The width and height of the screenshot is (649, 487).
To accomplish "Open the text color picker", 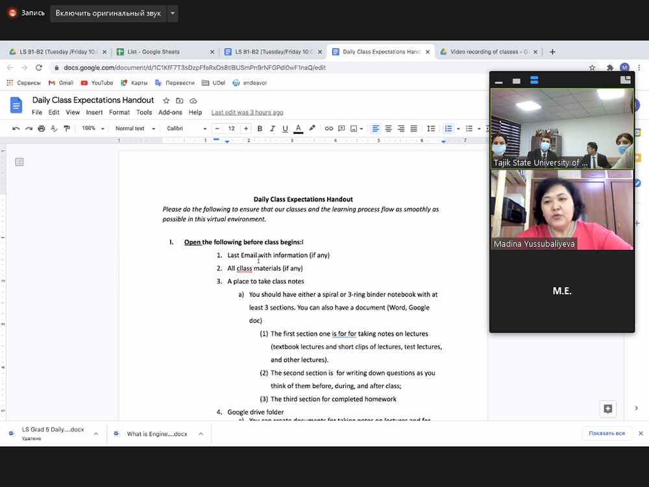I will pos(299,129).
